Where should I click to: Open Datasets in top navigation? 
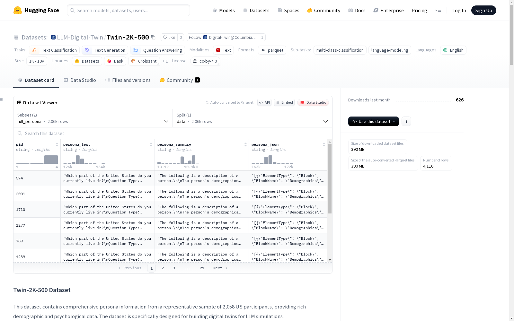pyautogui.click(x=256, y=10)
